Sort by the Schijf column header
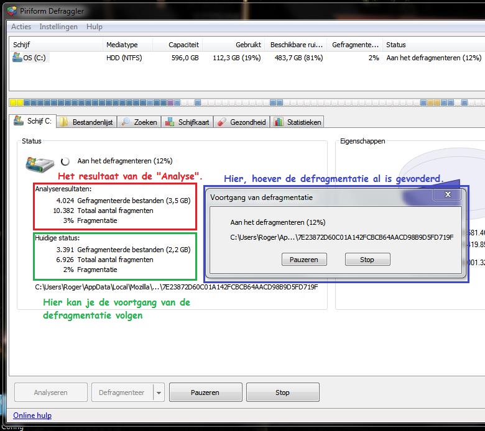 (56, 45)
